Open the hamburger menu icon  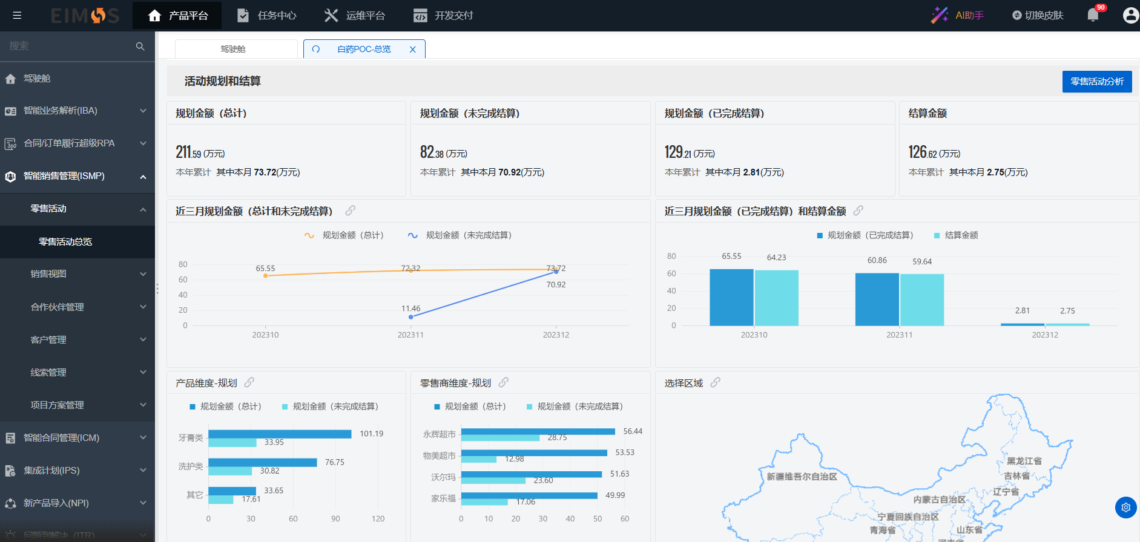pyautogui.click(x=17, y=16)
